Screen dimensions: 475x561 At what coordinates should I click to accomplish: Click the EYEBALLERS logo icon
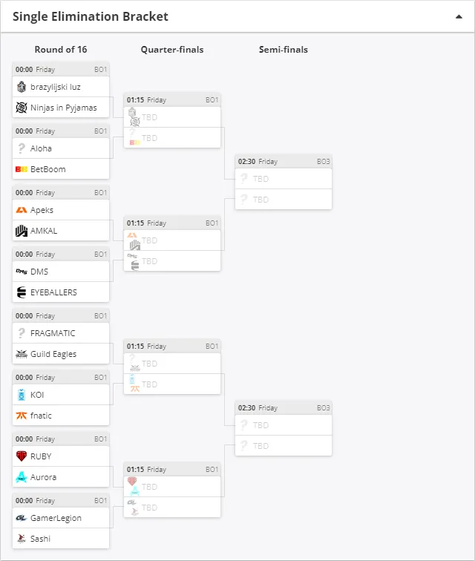pos(22,292)
